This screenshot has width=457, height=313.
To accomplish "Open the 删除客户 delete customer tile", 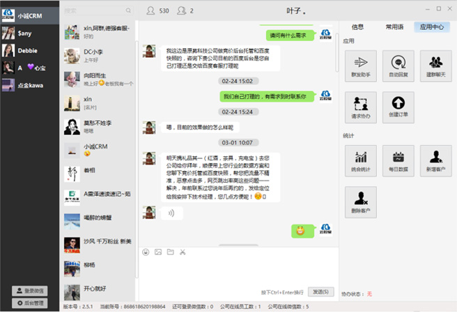I will 361,202.
